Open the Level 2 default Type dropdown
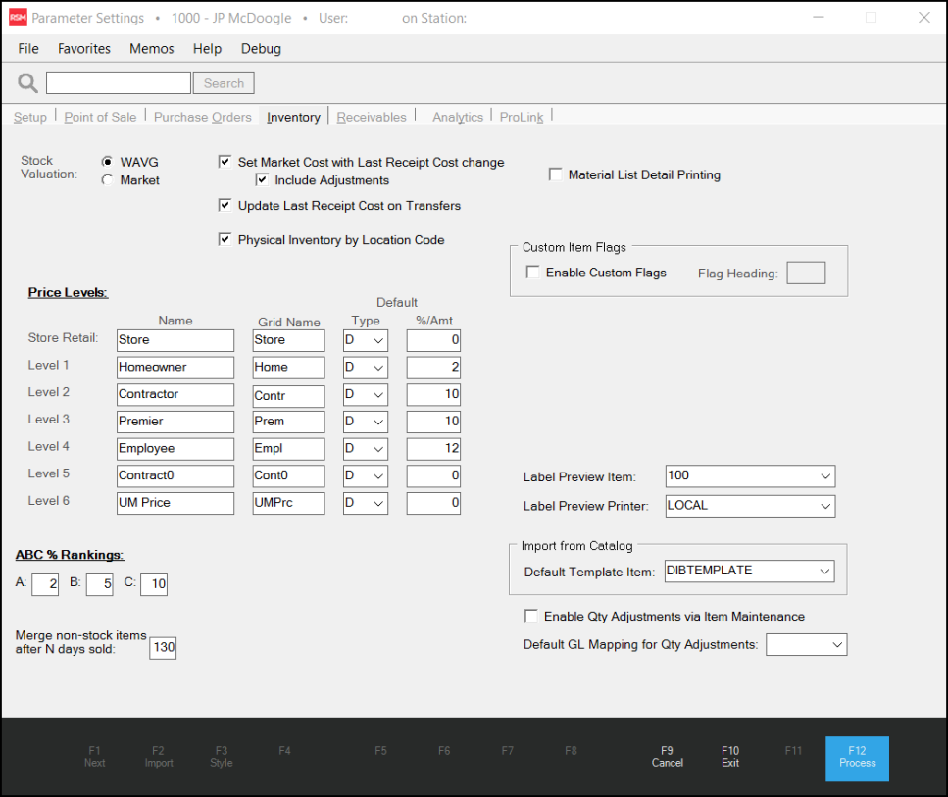The height and width of the screenshot is (797, 948). [365, 395]
